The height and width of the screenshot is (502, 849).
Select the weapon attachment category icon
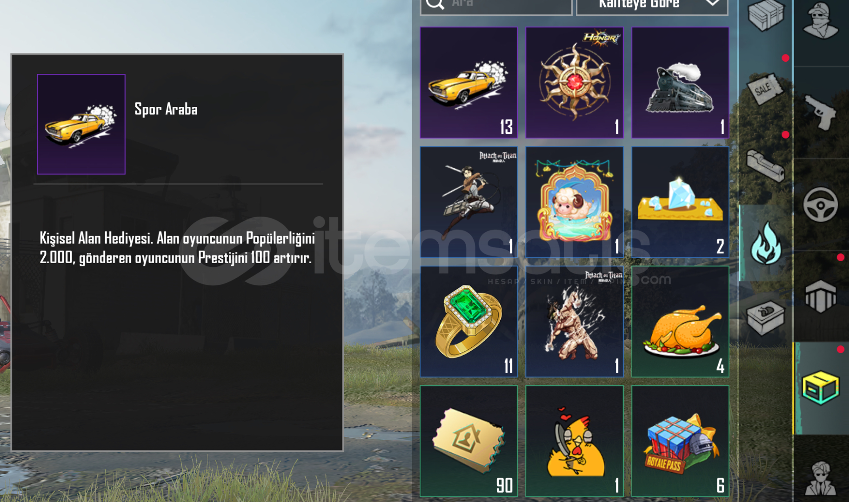point(765,164)
